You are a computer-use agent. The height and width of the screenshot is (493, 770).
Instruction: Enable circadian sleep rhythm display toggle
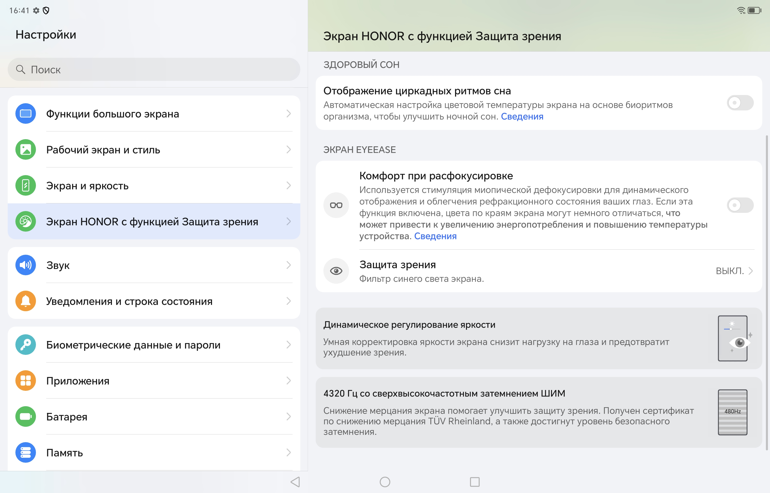[740, 103]
